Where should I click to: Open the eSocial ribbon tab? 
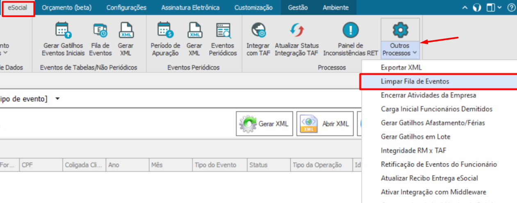coord(18,8)
